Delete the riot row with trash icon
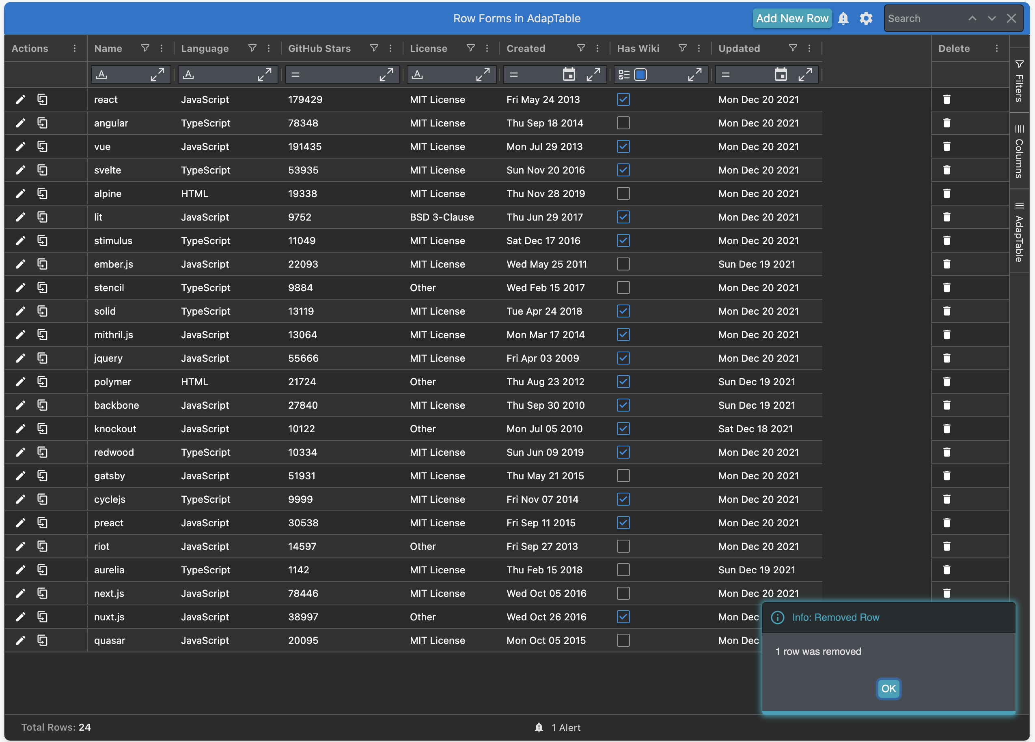Viewport: 1035px width, 742px height. 947,547
